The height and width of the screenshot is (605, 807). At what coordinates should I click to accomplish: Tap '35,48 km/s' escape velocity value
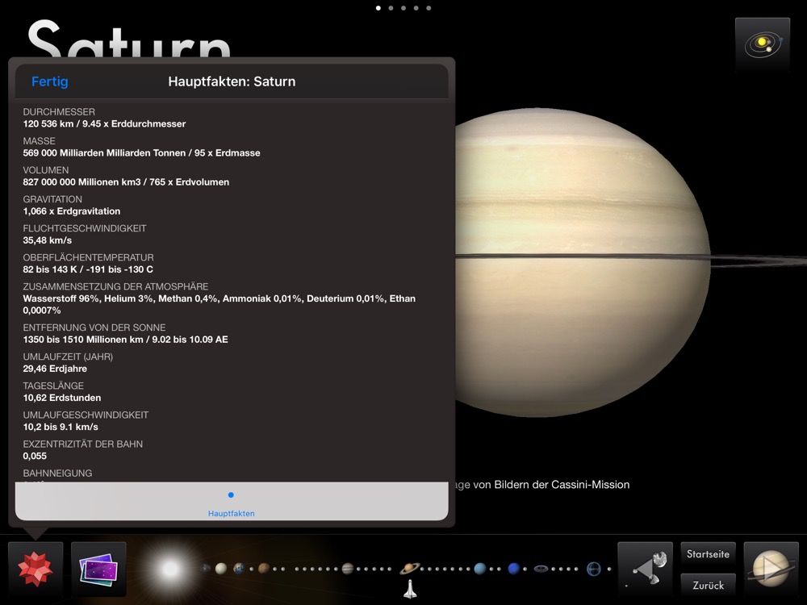(x=48, y=240)
